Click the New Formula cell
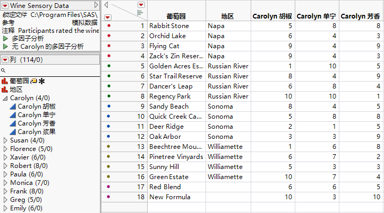The image size is (384, 213). tap(176, 197)
